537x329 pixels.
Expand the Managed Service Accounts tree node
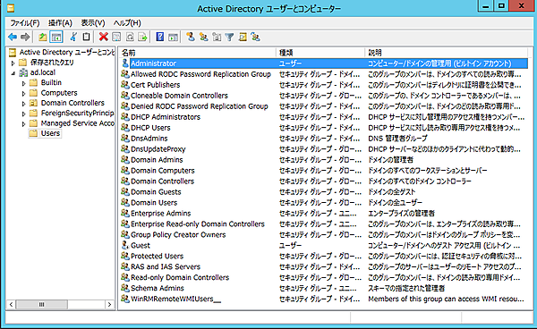(23, 123)
